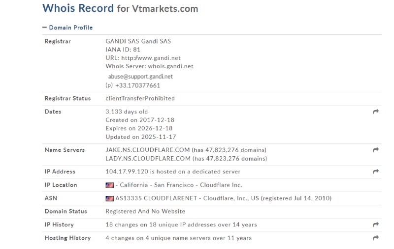Viewport: 394px width, 249px height.
Task: Click the share arrow in Hosting History row
Action: pyautogui.click(x=376, y=238)
